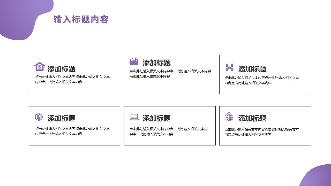Click the 添加标题 heading in the bottom-right card
This screenshot has height=186, width=331.
[x=252, y=119]
